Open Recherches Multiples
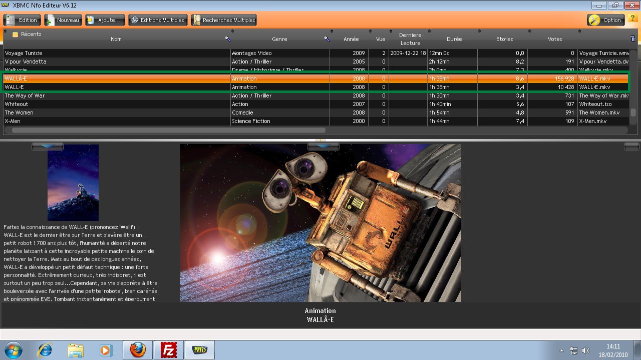 click(223, 20)
